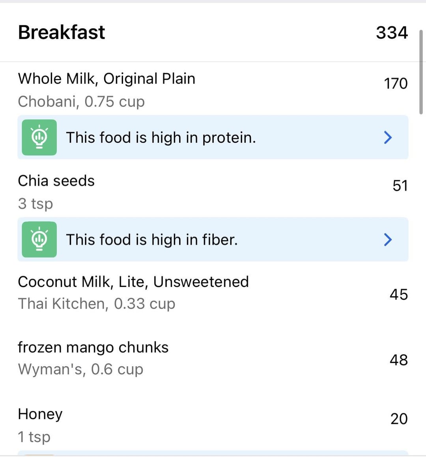Tap "This food is high in fiber" banner
The height and width of the screenshot is (457, 426).
[x=152, y=240]
